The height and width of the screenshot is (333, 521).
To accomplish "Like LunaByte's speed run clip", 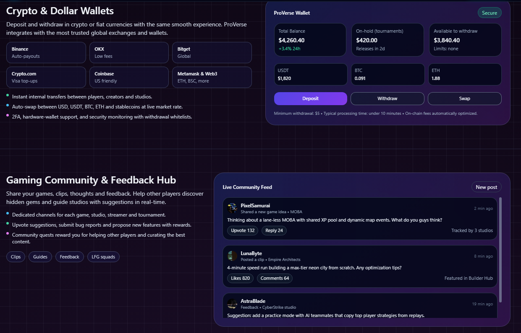I will (x=240, y=278).
